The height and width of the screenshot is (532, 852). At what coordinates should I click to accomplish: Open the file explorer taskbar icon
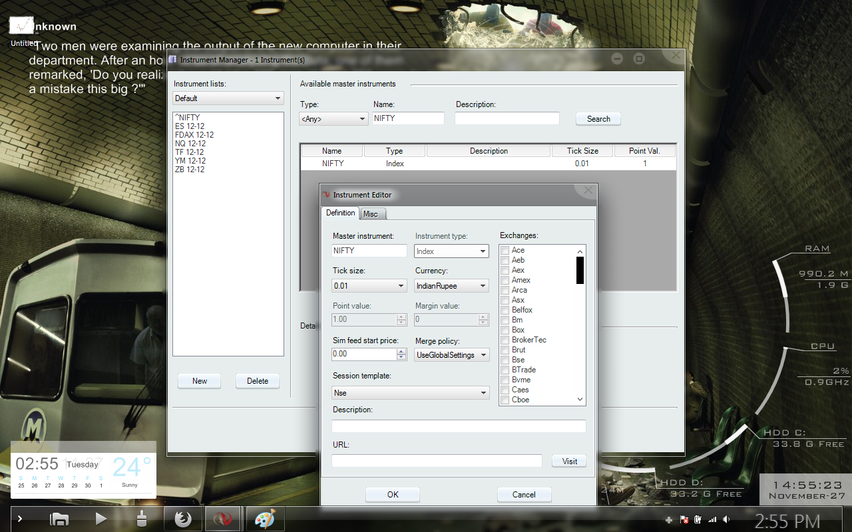click(60, 519)
